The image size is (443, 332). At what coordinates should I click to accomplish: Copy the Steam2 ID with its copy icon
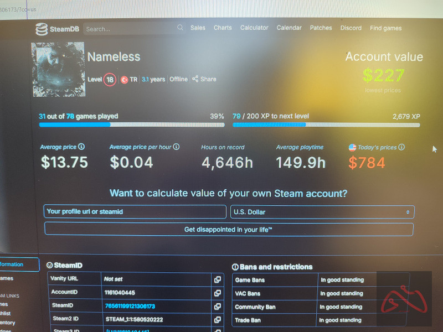(x=217, y=319)
